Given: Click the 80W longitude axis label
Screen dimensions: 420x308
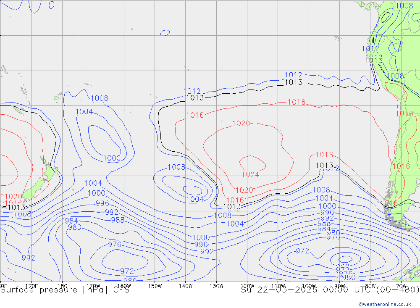Looking at the screenshot, I should [370, 286].
